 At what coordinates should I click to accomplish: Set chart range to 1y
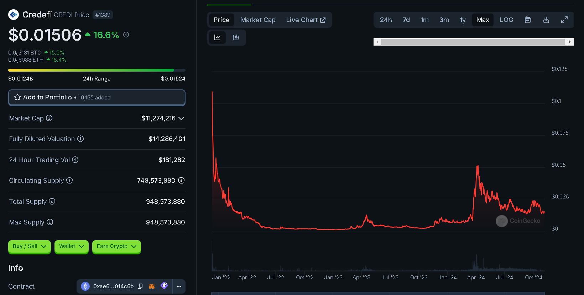coord(463,20)
